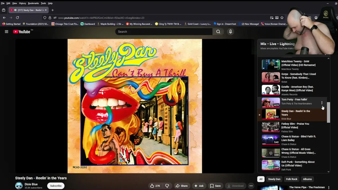Open the View menu
The image size is (338, 190).
pos(15,3)
